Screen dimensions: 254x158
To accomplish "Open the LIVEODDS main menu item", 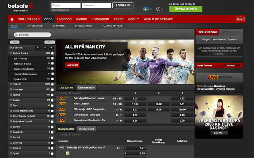I will pyautogui.click(x=64, y=19).
